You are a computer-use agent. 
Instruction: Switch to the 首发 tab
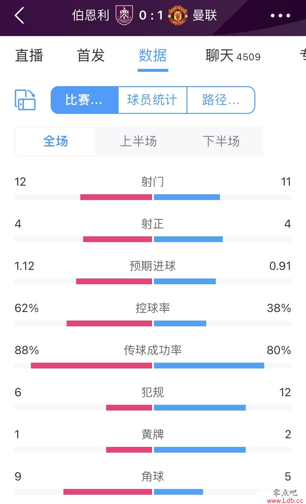pos(91,56)
